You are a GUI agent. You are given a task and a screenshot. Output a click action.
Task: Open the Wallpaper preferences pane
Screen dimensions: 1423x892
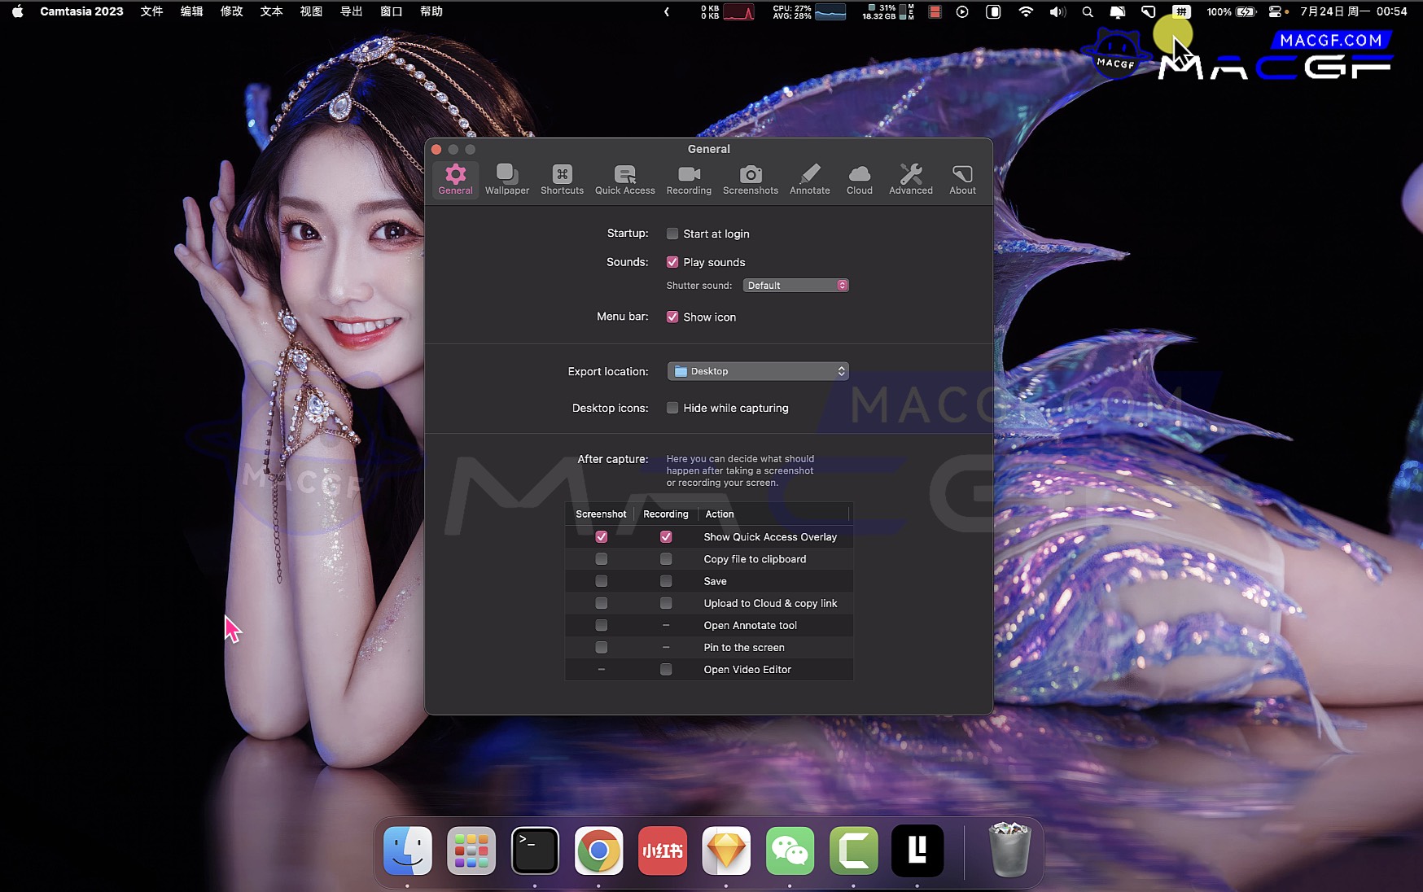[x=506, y=179]
